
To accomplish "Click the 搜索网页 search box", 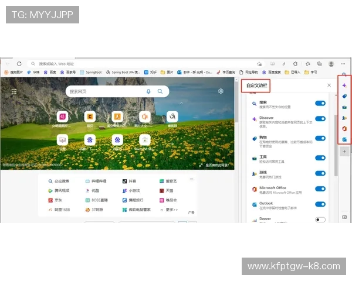I will [106, 91].
